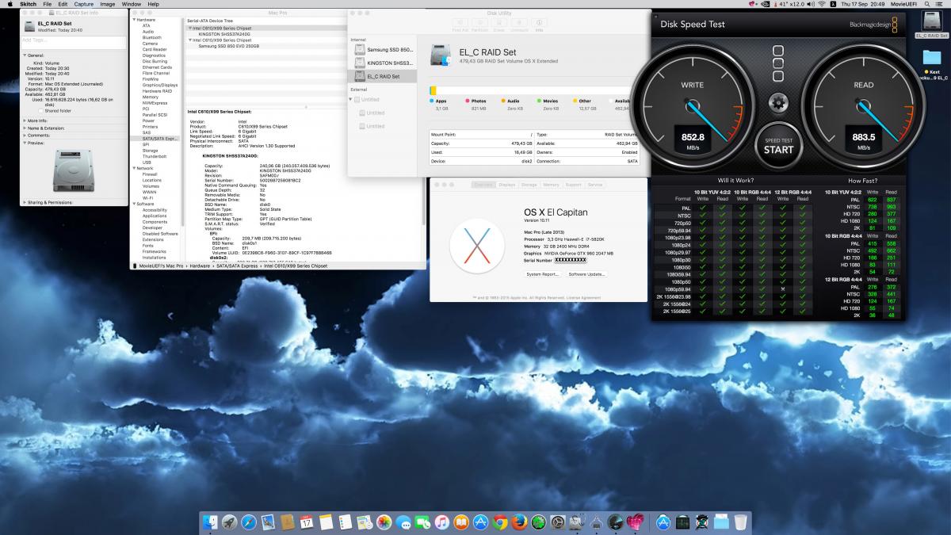Collapse Software category in System Report sidebar
The height and width of the screenshot is (535, 951).
pos(135,204)
